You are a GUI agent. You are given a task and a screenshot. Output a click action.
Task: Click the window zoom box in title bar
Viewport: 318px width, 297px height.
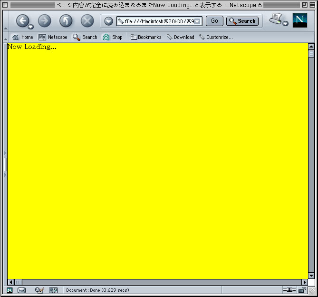point(304,5)
